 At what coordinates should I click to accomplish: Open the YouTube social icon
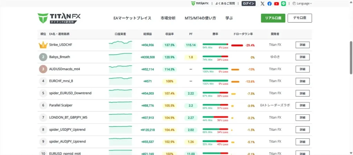pyautogui.click(x=276, y=3)
